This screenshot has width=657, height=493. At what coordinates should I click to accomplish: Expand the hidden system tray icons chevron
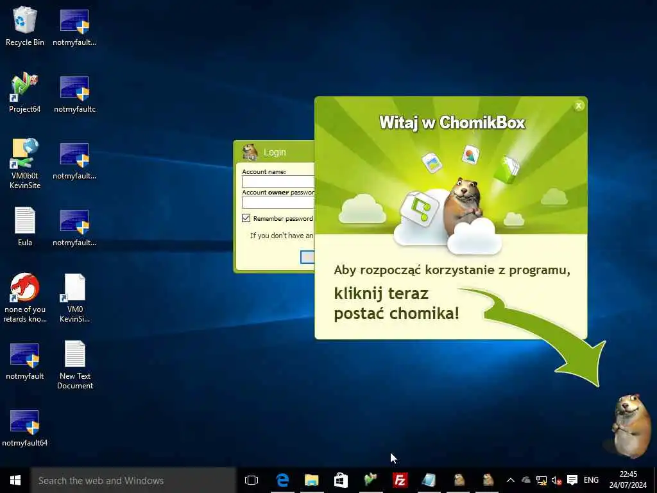510,480
